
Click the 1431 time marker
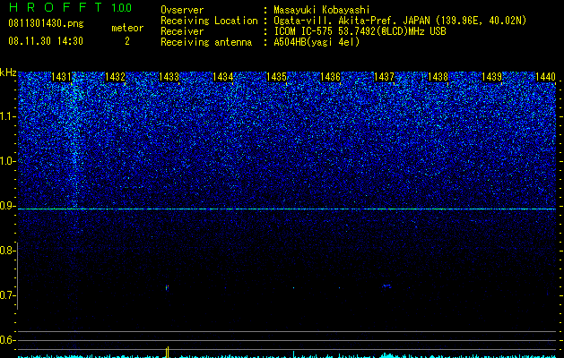(61, 77)
